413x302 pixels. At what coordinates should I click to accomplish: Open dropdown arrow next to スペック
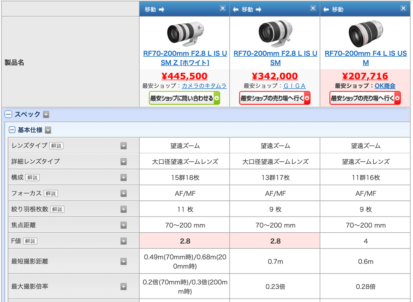pos(46,114)
